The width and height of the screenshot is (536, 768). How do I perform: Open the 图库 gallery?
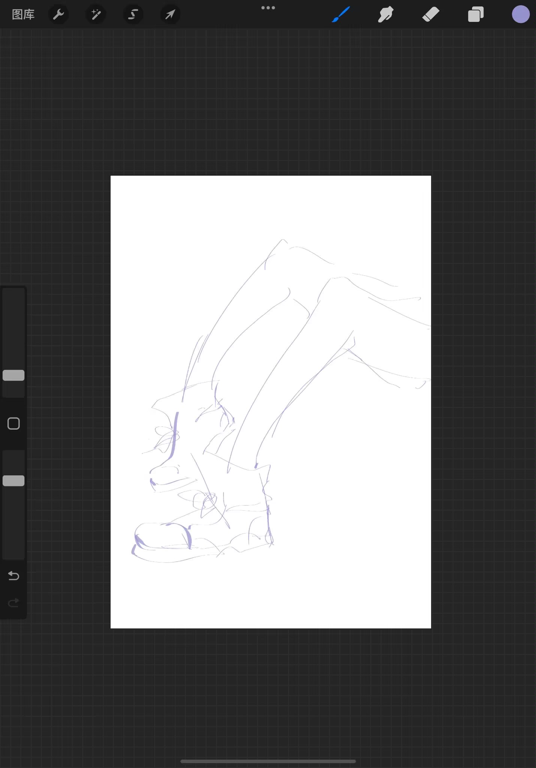[x=23, y=15]
